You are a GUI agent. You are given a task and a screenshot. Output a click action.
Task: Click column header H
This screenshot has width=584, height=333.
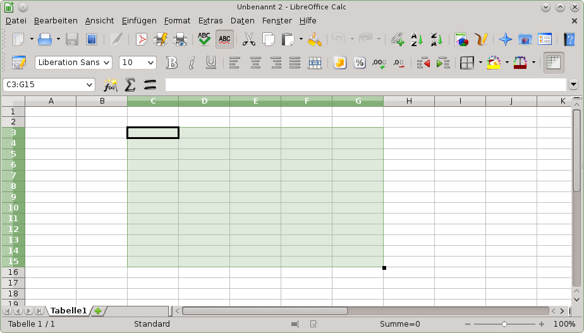coord(409,101)
